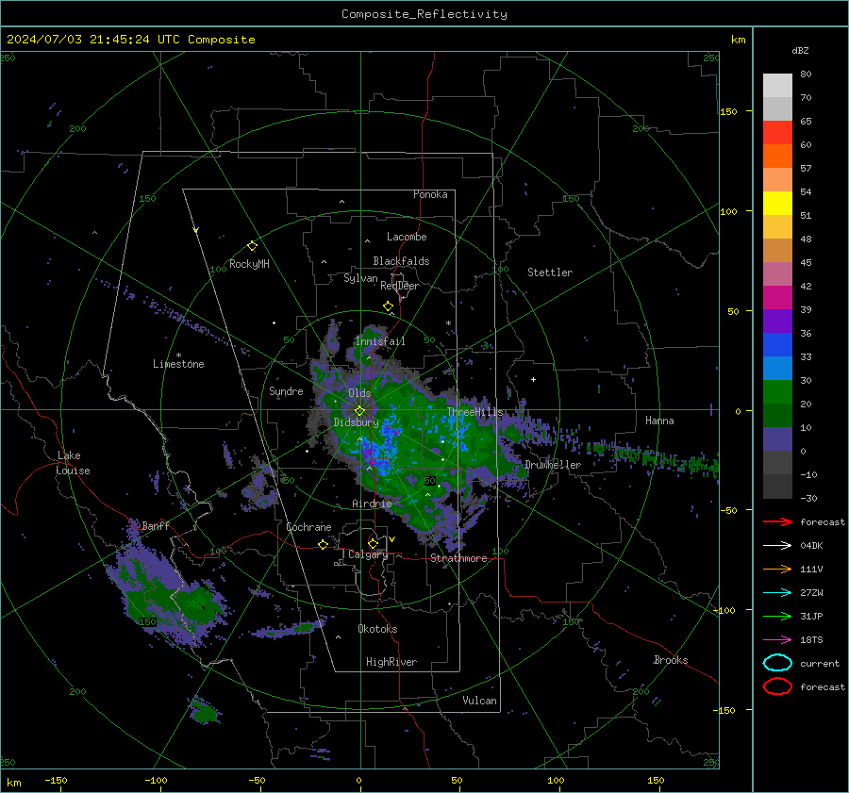Screen dimensions: 849x793
Task: Click the yellow diamond marker below Cochrane
Action: [x=324, y=544]
